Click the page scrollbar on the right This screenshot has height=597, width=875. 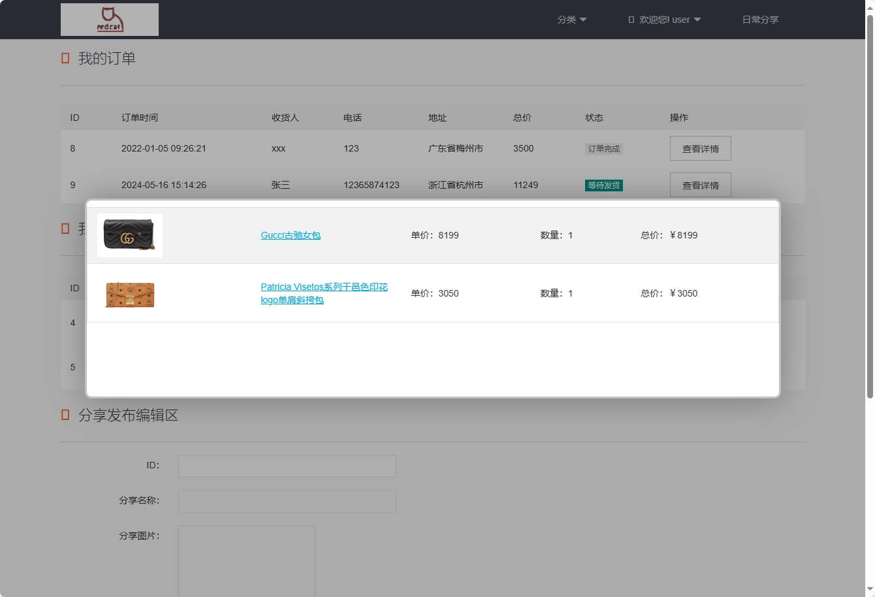click(870, 196)
